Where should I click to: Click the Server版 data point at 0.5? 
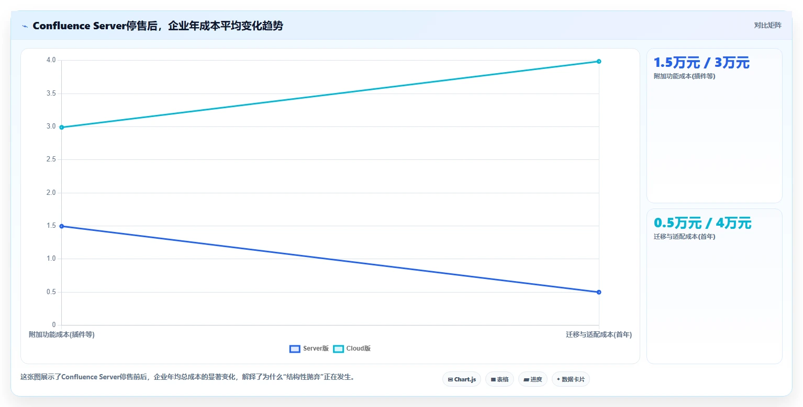(599, 292)
